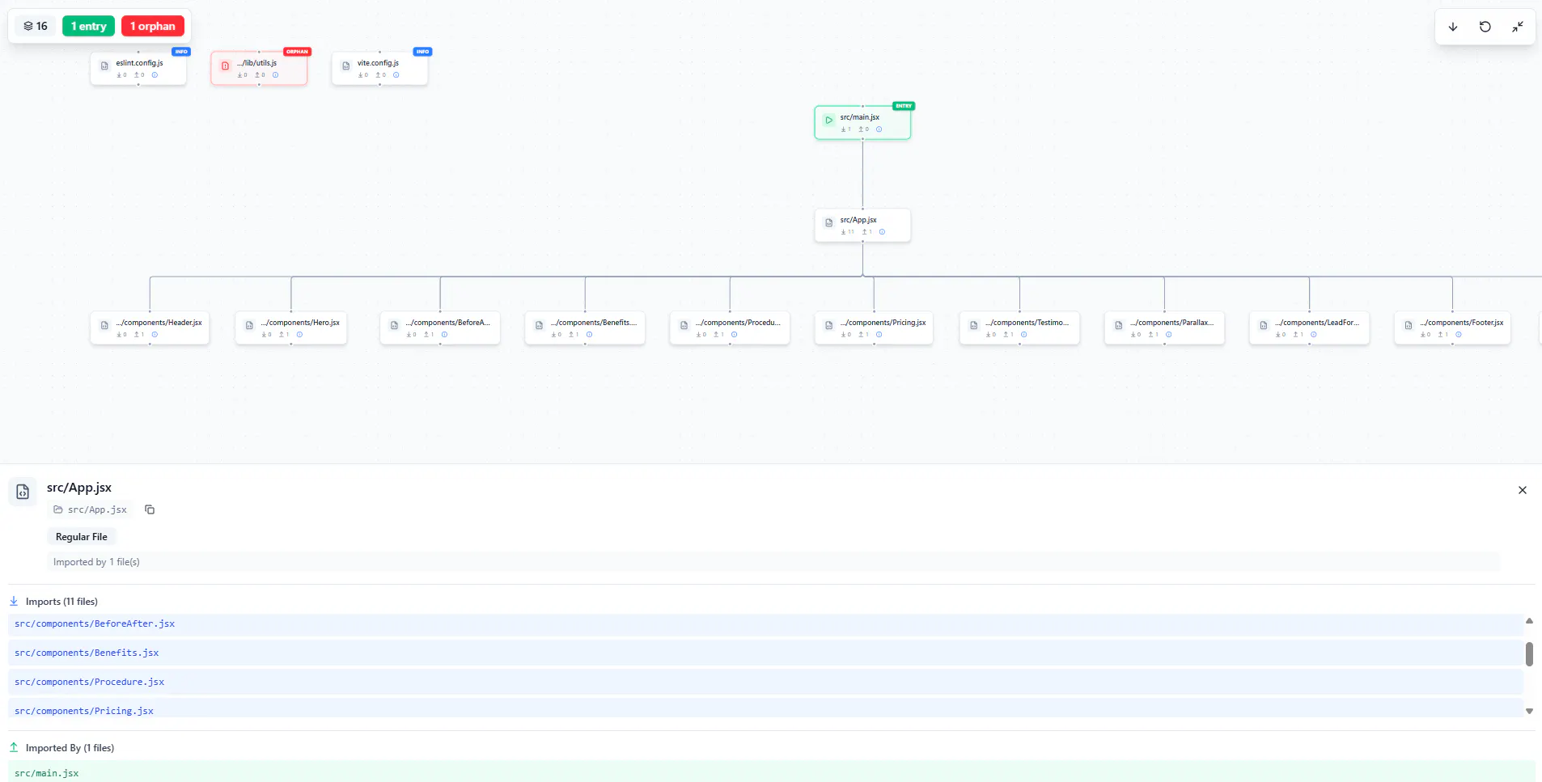Select the orphan lib/utils.js node
Image resolution: width=1542 pixels, height=782 pixels.
259,68
